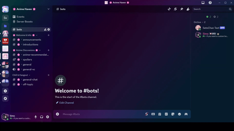Open Anime Haven server dropdown menu
Screen dimensions: 234x131
coord(49,9)
